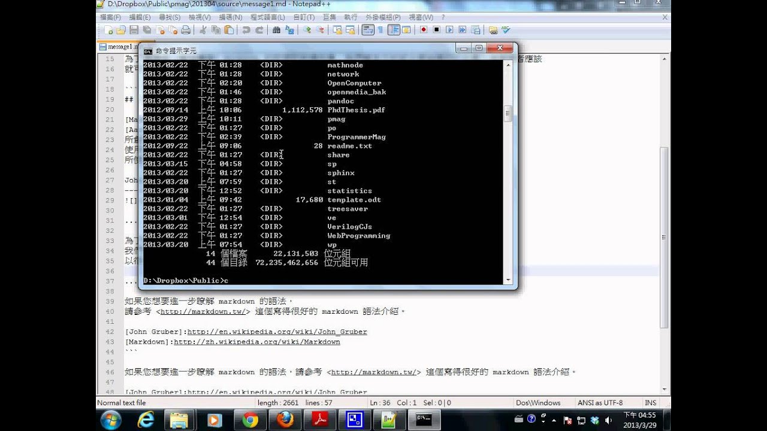Click the Close All documents toolbar icon
Image resolution: width=767 pixels, height=431 pixels.
173,30
